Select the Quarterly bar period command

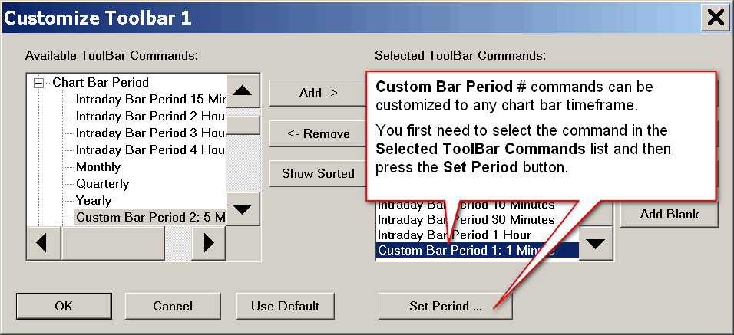(x=102, y=184)
